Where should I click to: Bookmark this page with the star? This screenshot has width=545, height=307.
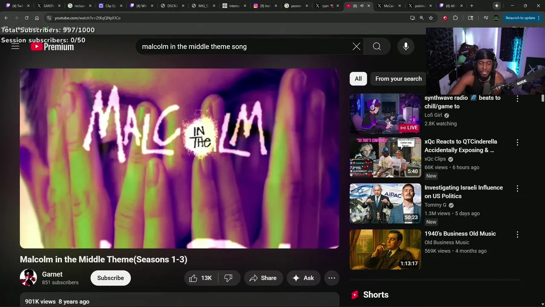431,18
